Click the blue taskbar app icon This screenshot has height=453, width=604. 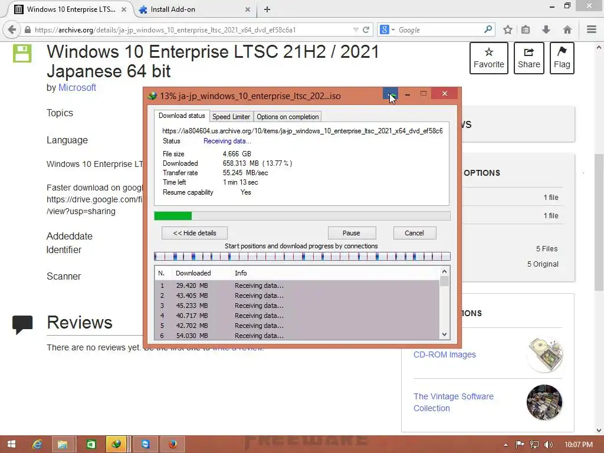[145, 444]
